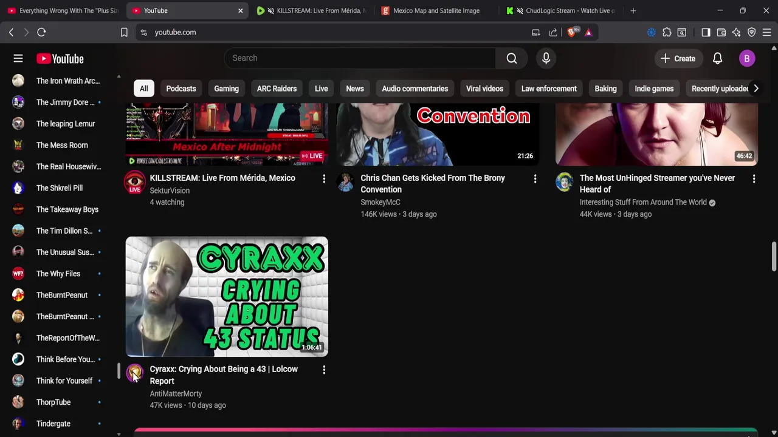Switch to the Mexico Map and Satellite tab
The height and width of the screenshot is (437, 778).
tap(435, 10)
